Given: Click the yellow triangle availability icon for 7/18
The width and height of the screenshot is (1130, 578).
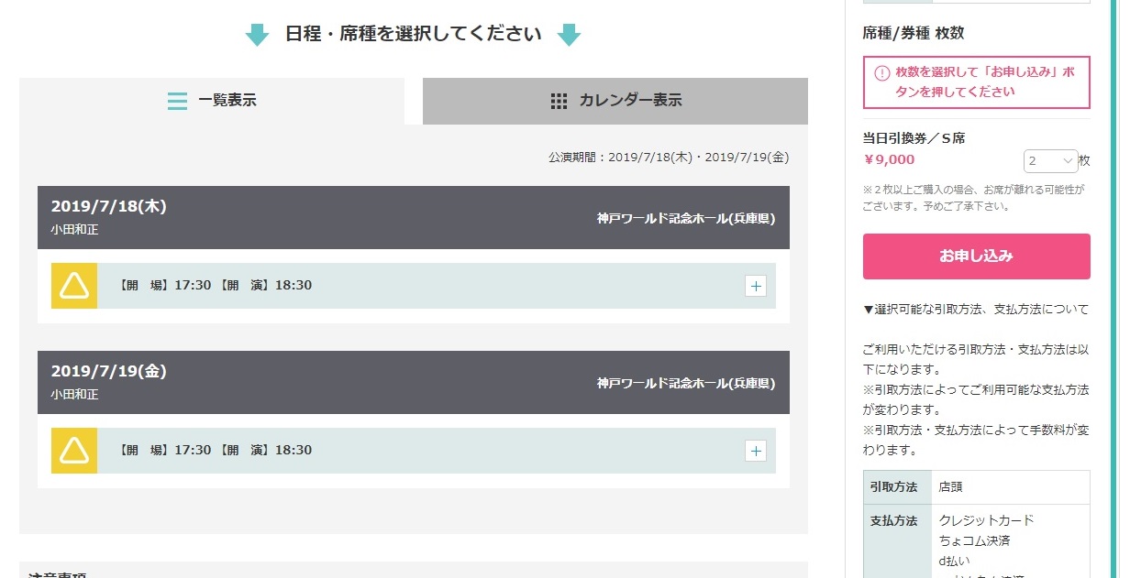Looking at the screenshot, I should pos(74,286).
